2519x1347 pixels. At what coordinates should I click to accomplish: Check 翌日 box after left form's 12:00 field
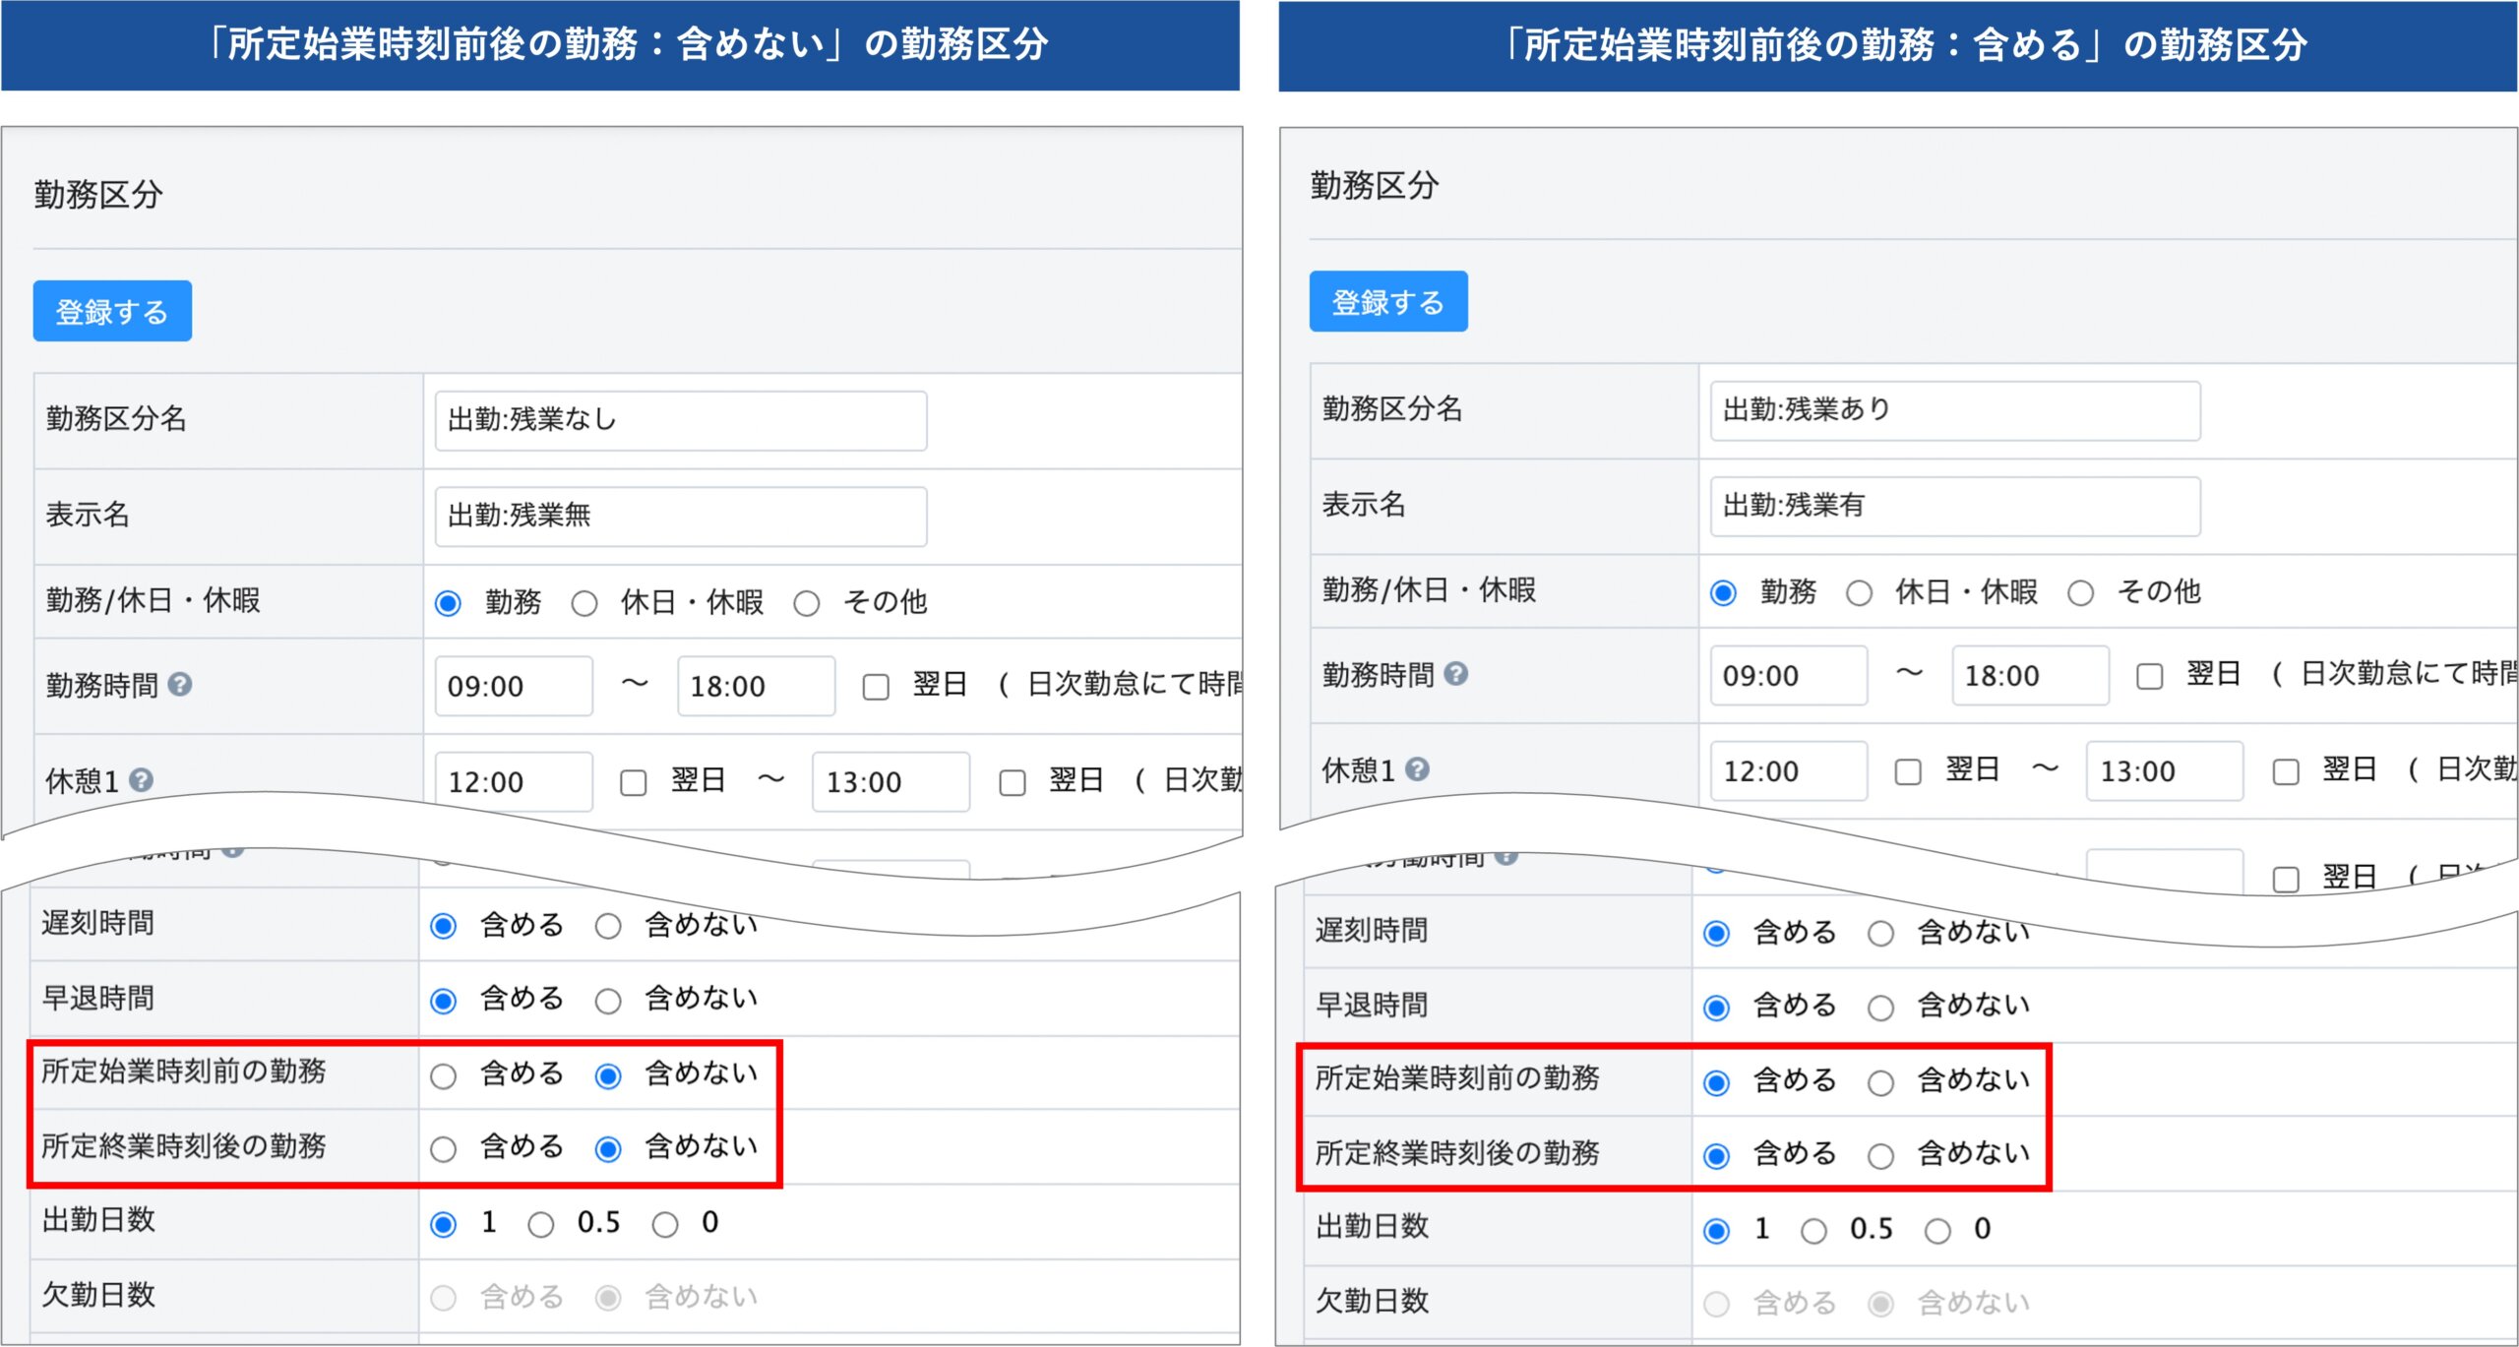click(x=633, y=783)
